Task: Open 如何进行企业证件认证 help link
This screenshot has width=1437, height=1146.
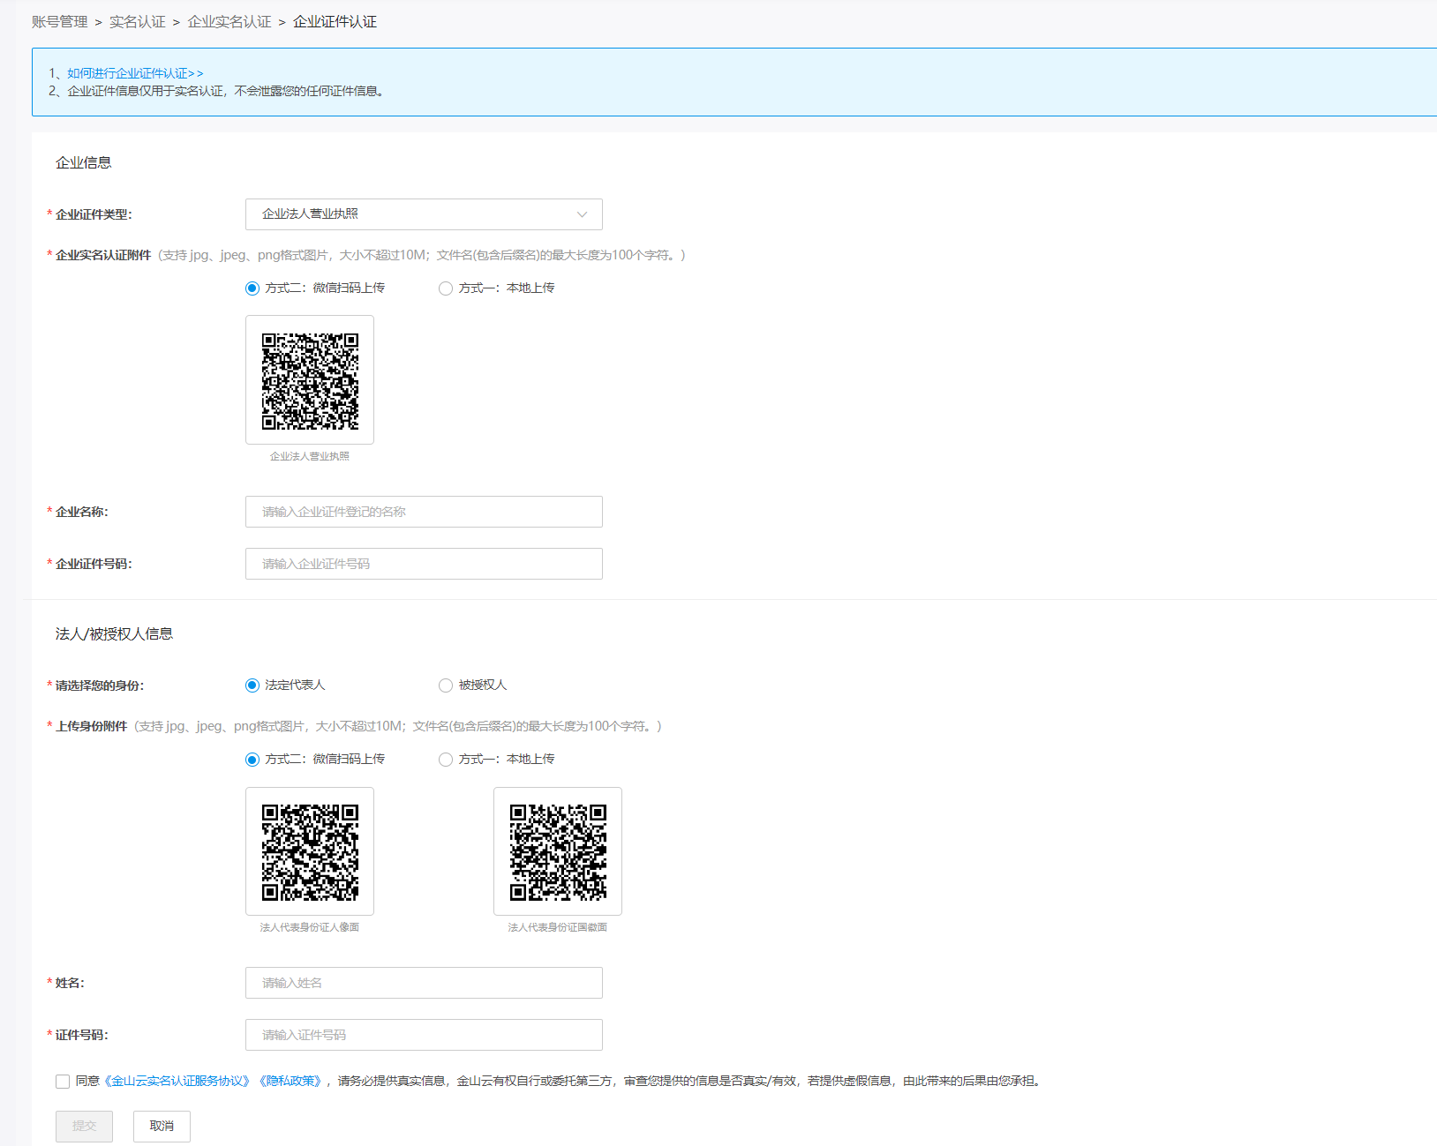Action: [x=135, y=73]
